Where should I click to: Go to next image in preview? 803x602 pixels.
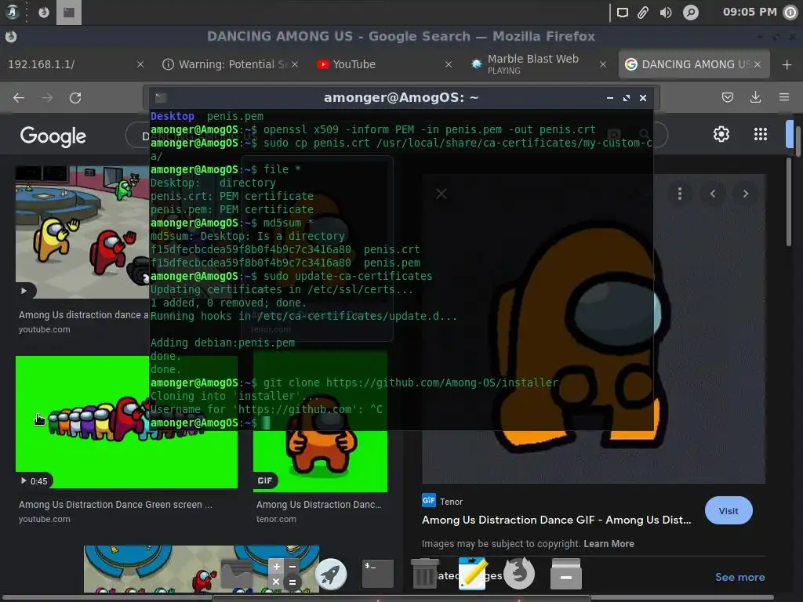click(x=746, y=194)
